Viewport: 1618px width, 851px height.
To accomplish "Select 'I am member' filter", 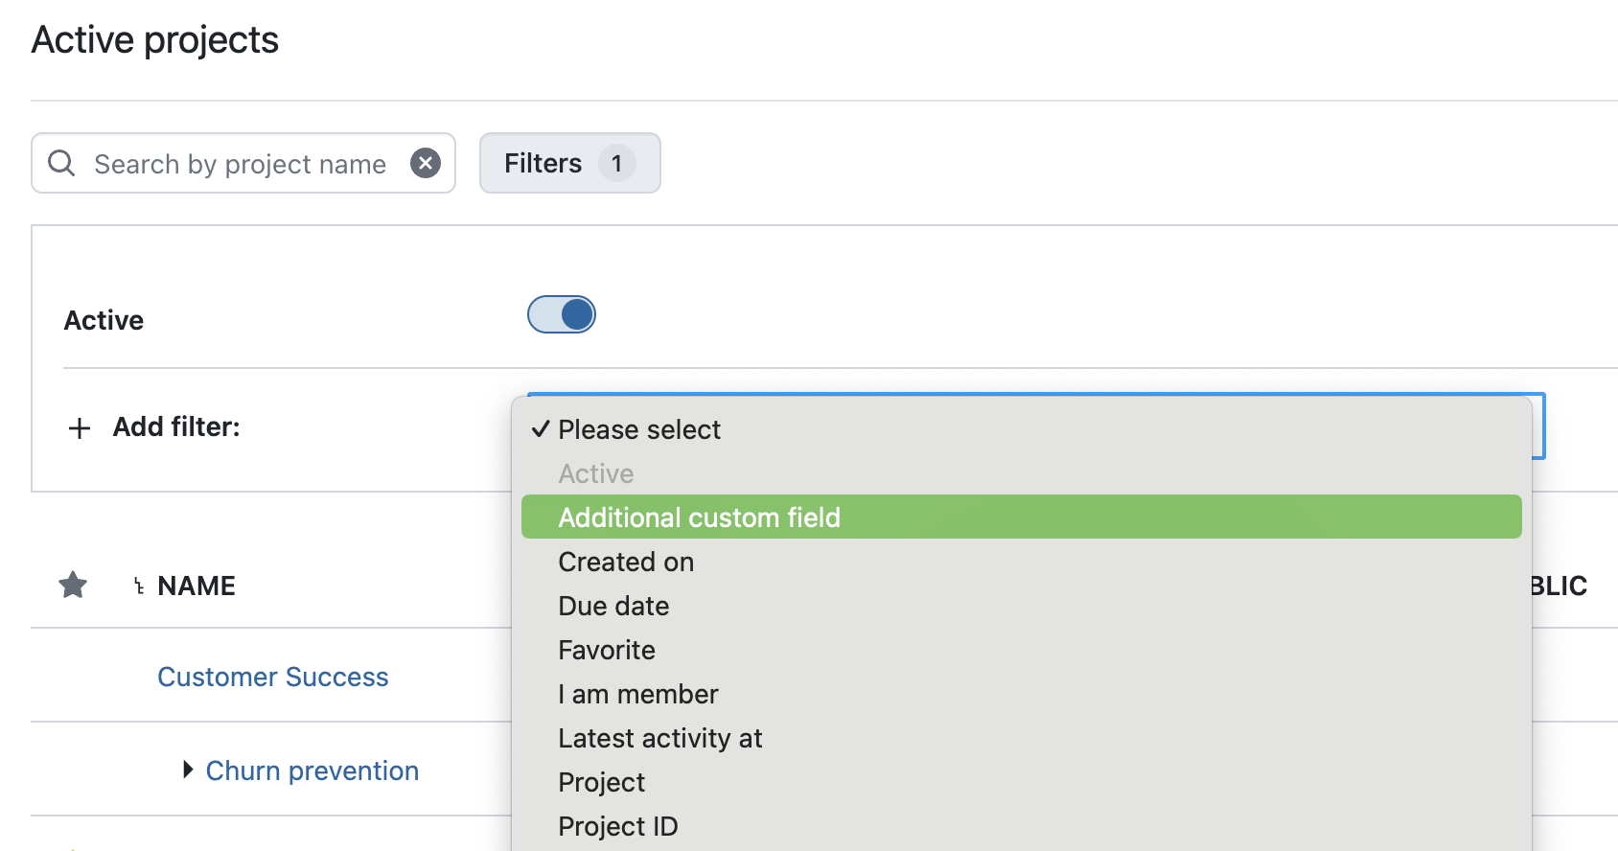I will pos(637,694).
